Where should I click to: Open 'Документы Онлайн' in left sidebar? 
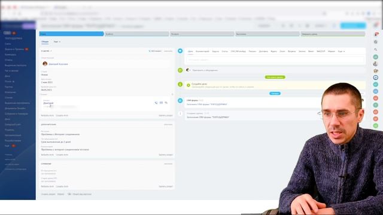coord(15,108)
